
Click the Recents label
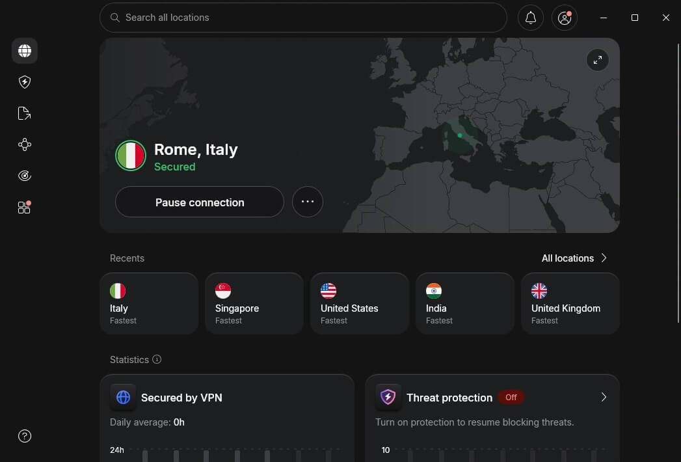(127, 258)
